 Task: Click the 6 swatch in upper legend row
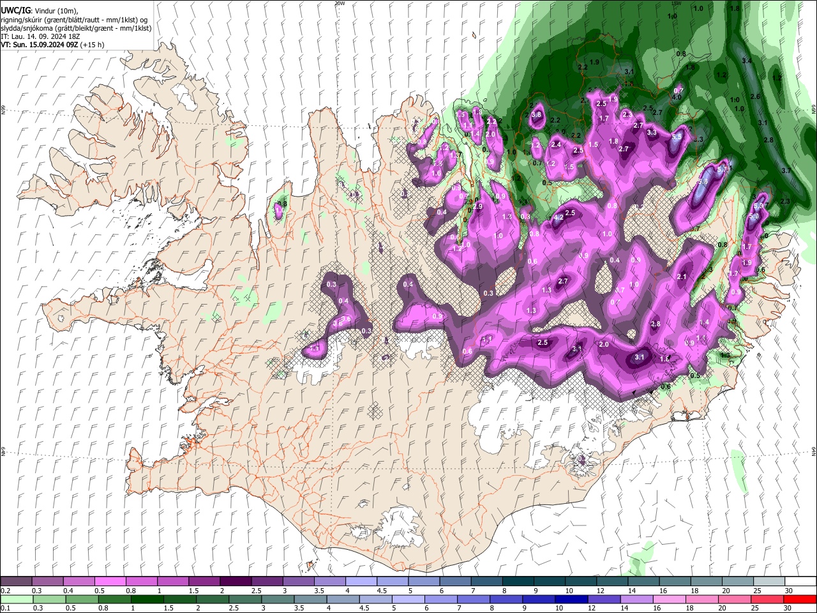(x=454, y=581)
